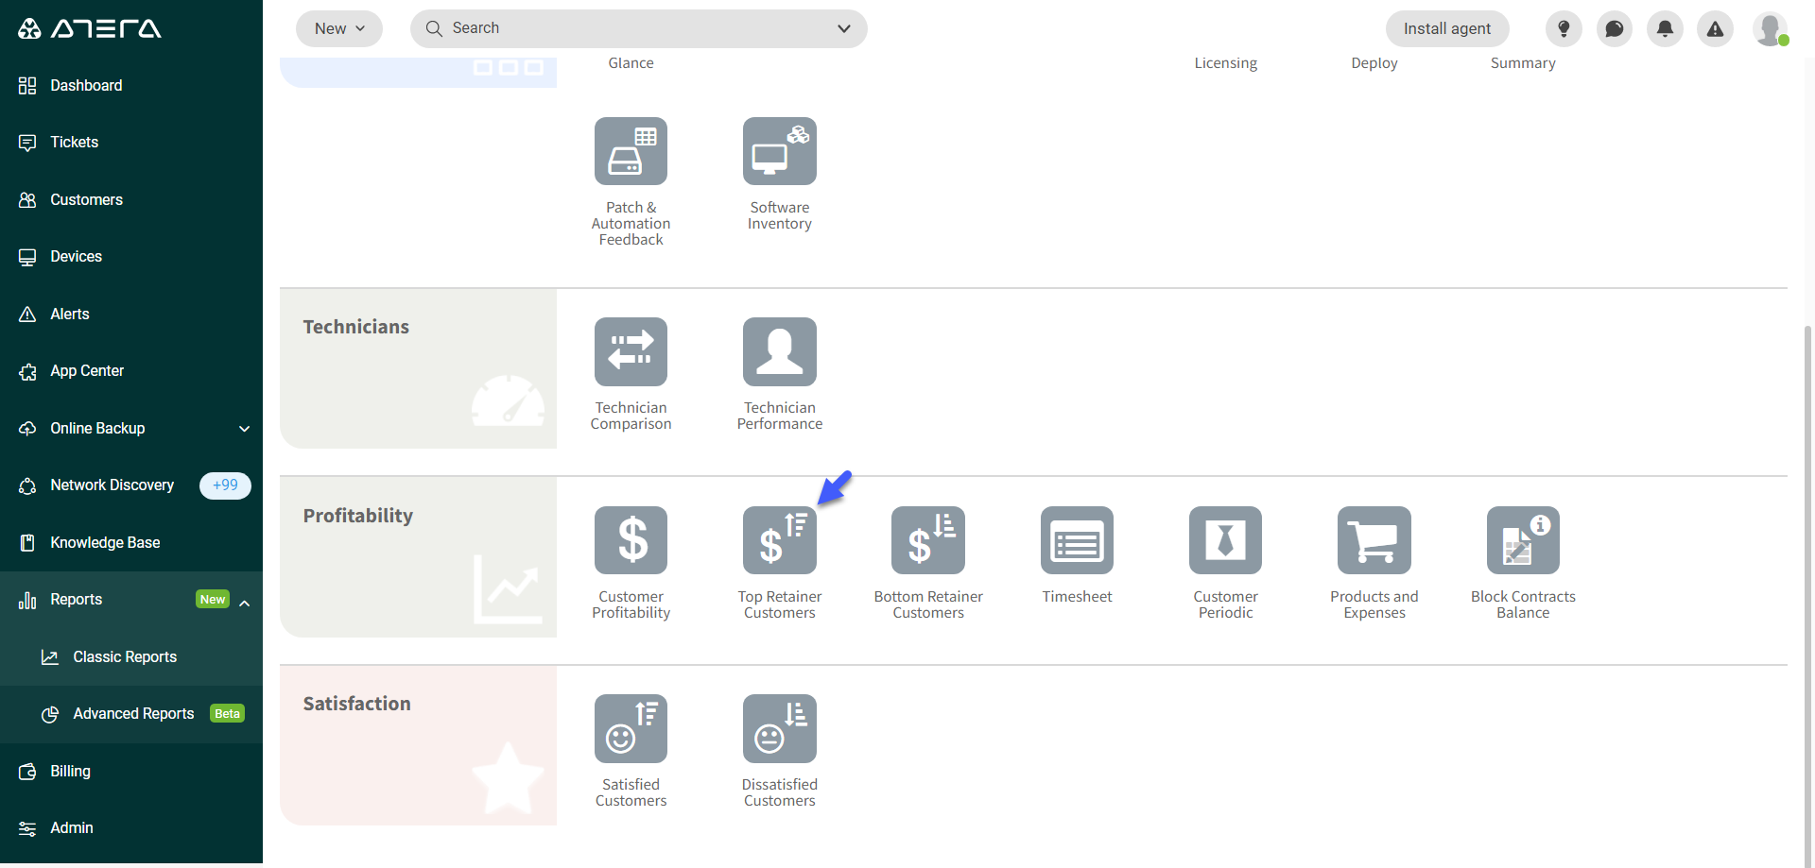The width and height of the screenshot is (1815, 868).
Task: Open Devices in sidebar
Action: [x=131, y=256]
